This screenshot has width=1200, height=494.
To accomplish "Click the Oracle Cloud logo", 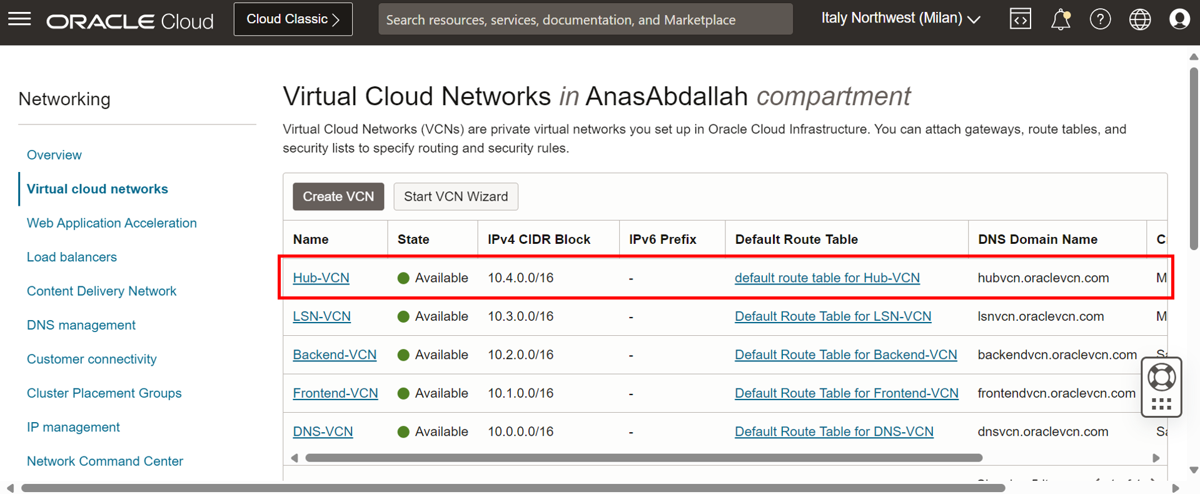I will (130, 21).
